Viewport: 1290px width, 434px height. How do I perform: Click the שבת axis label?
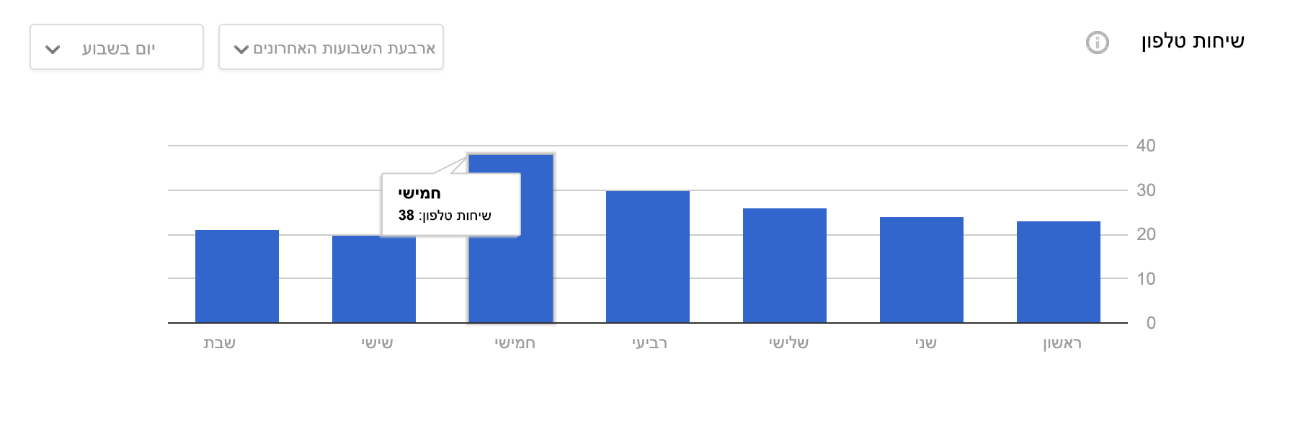pos(219,343)
